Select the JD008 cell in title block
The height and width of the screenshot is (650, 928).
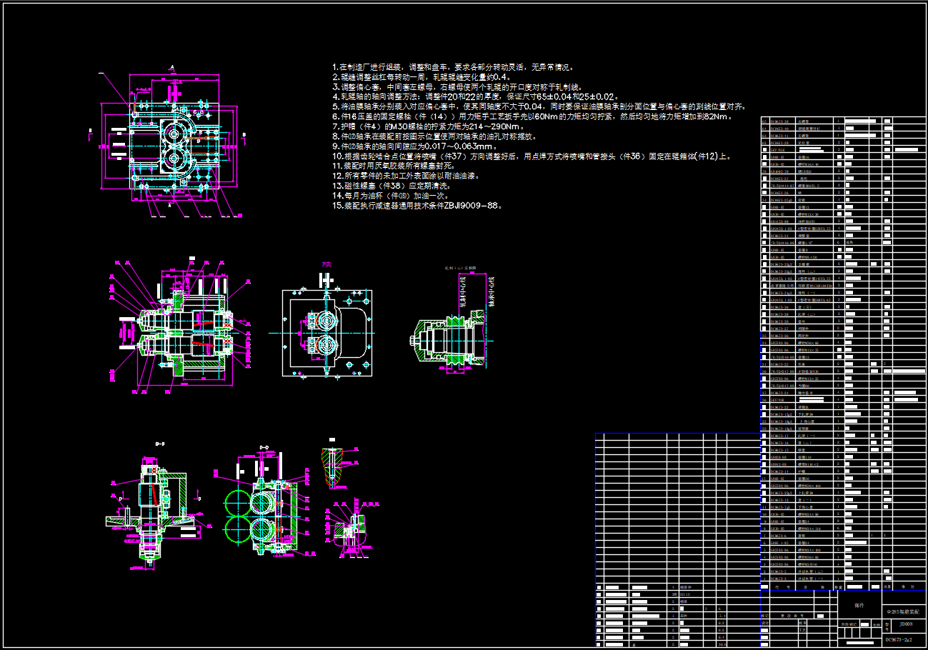(x=906, y=624)
